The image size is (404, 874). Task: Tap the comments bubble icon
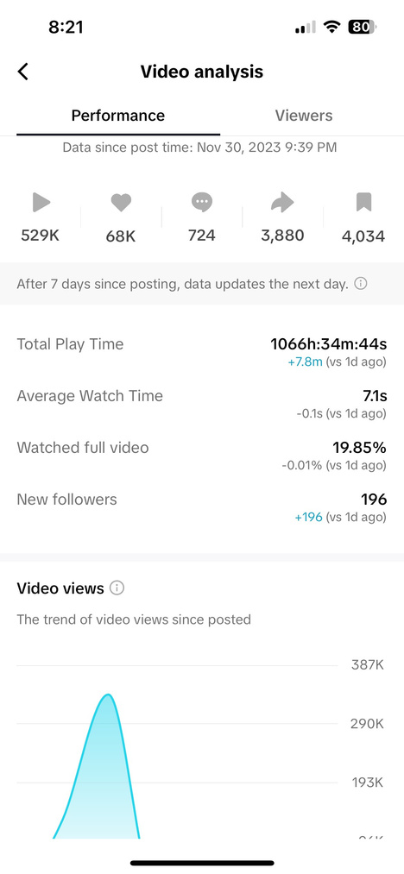201,202
